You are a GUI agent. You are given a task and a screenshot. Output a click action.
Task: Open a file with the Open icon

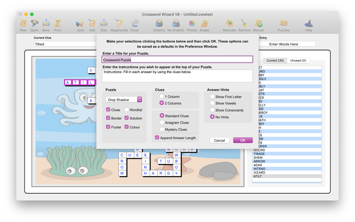coord(34,23)
